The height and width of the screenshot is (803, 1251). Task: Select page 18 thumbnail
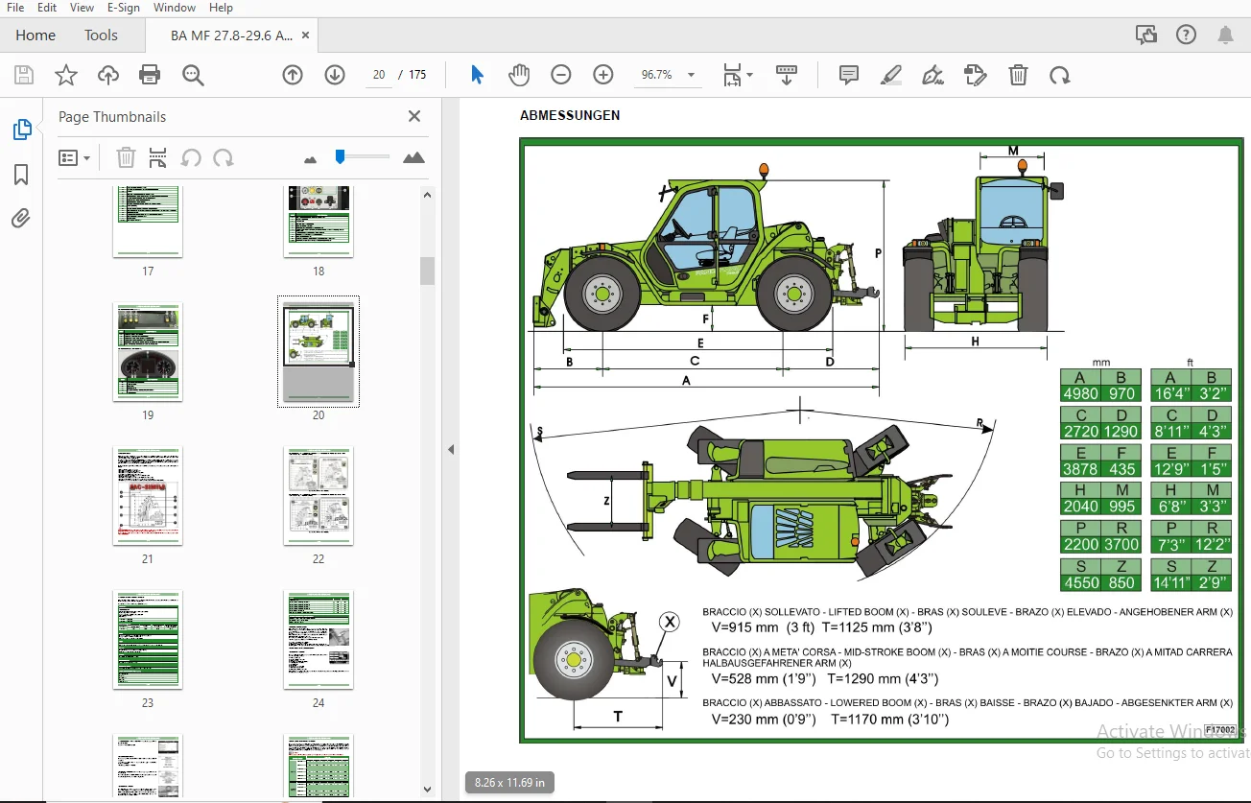click(319, 222)
